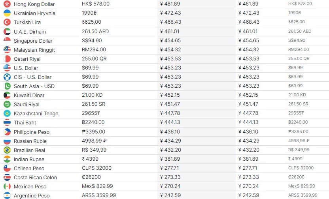Select the Indian Rupee currency name

click(29, 159)
